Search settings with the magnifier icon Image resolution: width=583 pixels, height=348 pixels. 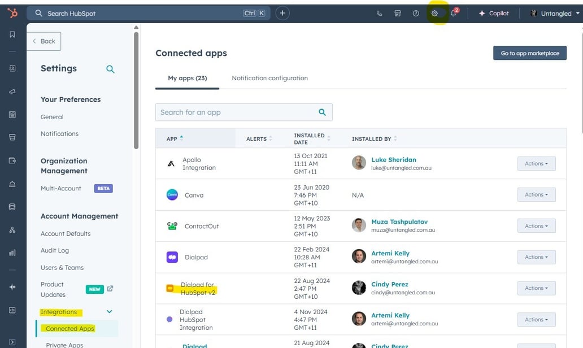tap(110, 69)
